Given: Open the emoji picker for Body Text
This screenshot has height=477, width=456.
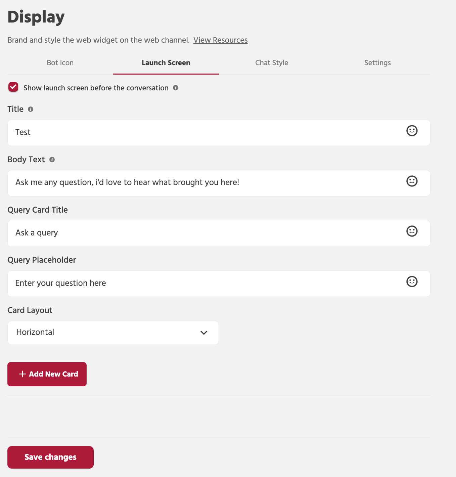Looking at the screenshot, I should [x=412, y=181].
